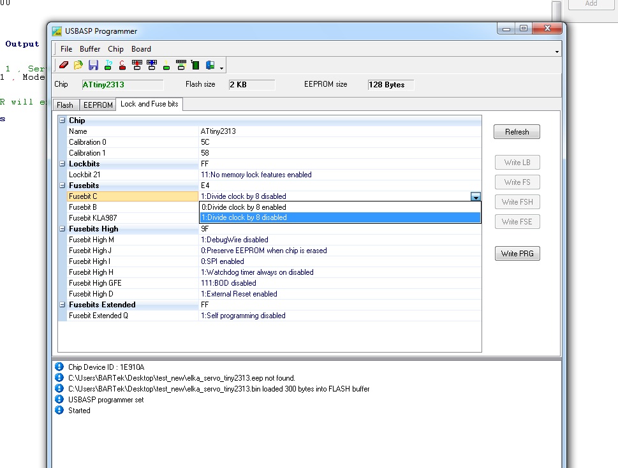Image resolution: width=618 pixels, height=468 pixels.
Task: Click '1:Self programming disabled' value
Action: [243, 316]
